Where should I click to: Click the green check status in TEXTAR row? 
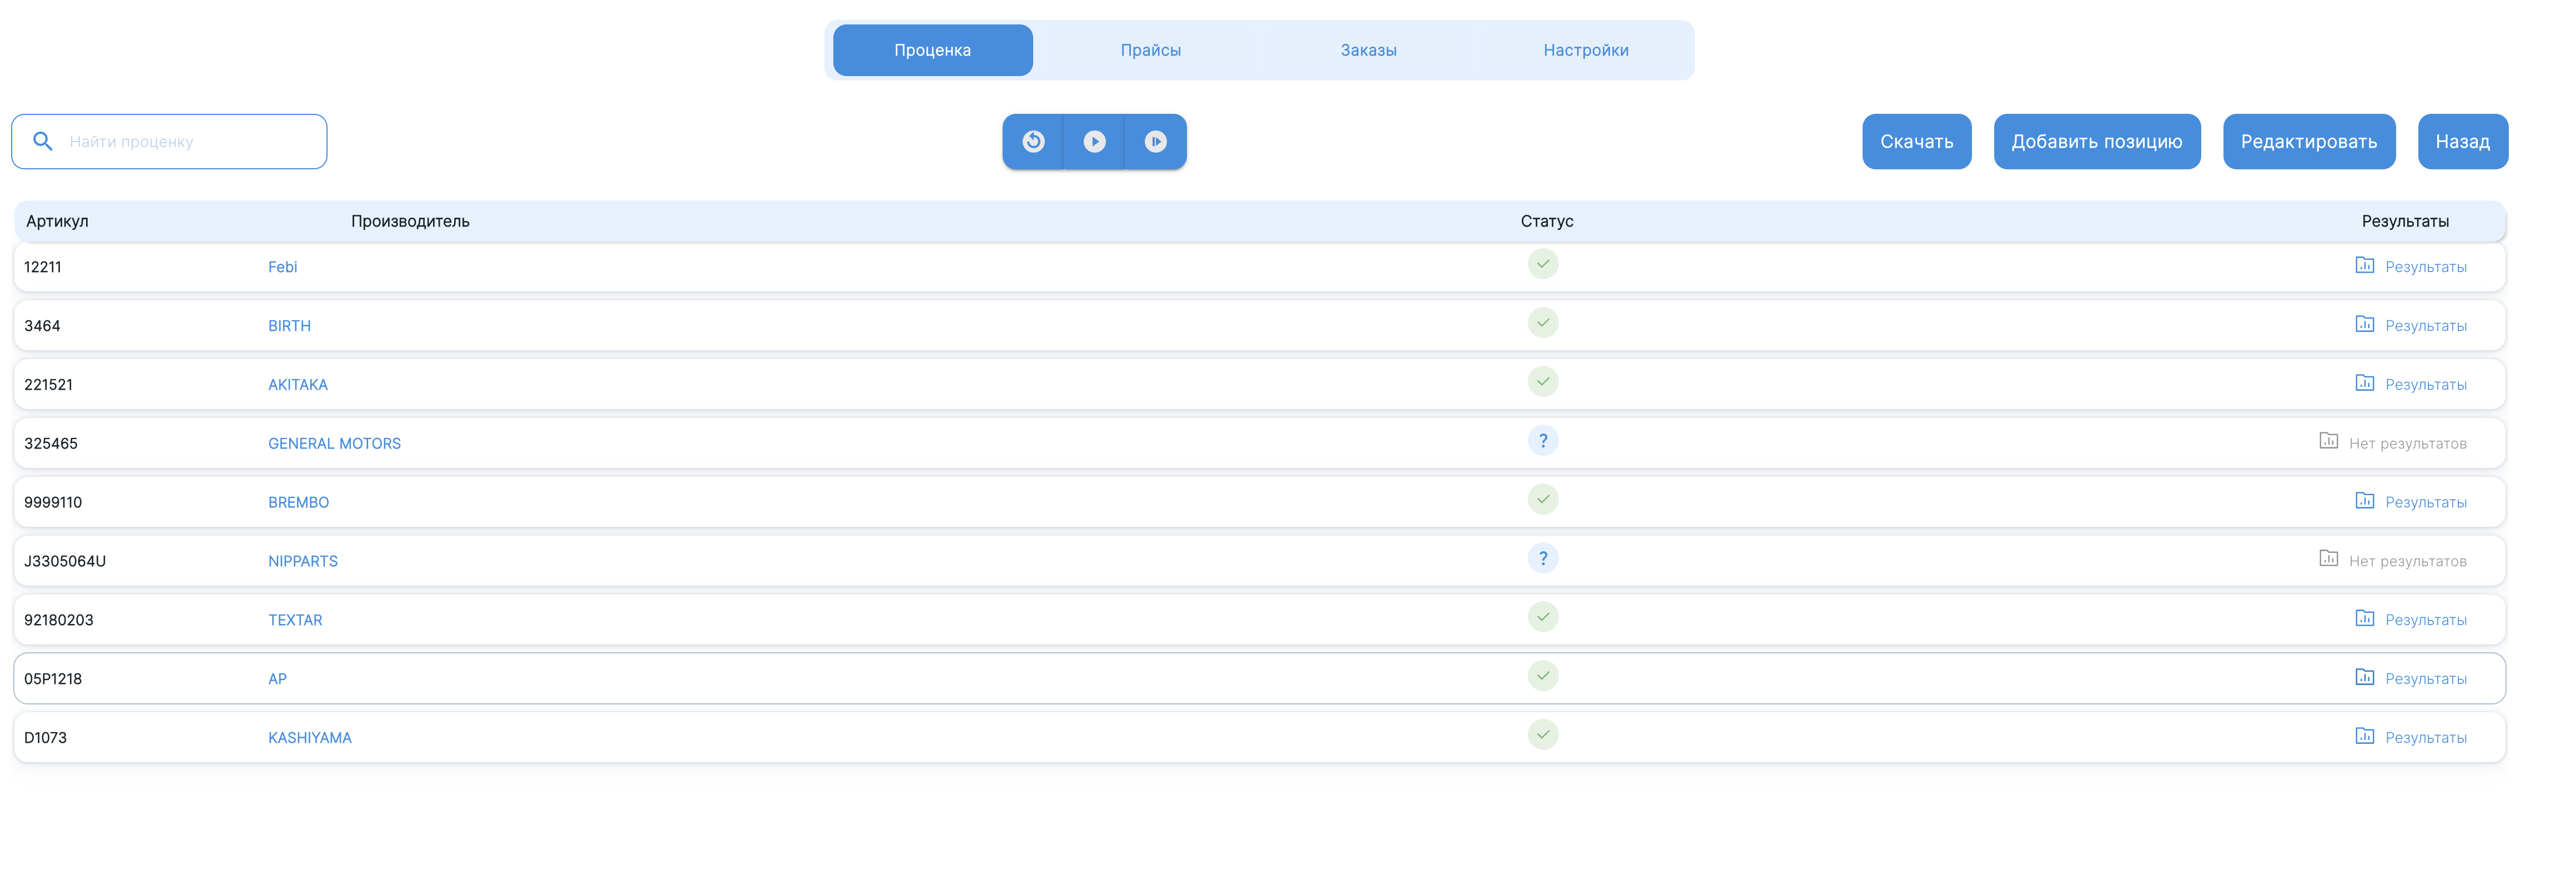point(1542,617)
